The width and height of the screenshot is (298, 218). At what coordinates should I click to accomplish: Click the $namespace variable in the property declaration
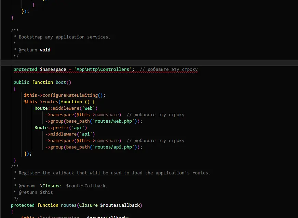pyautogui.click(x=53, y=69)
